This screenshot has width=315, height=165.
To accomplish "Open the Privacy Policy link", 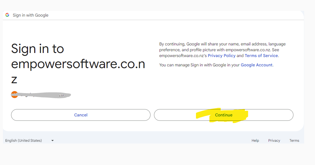I will 221,56.
